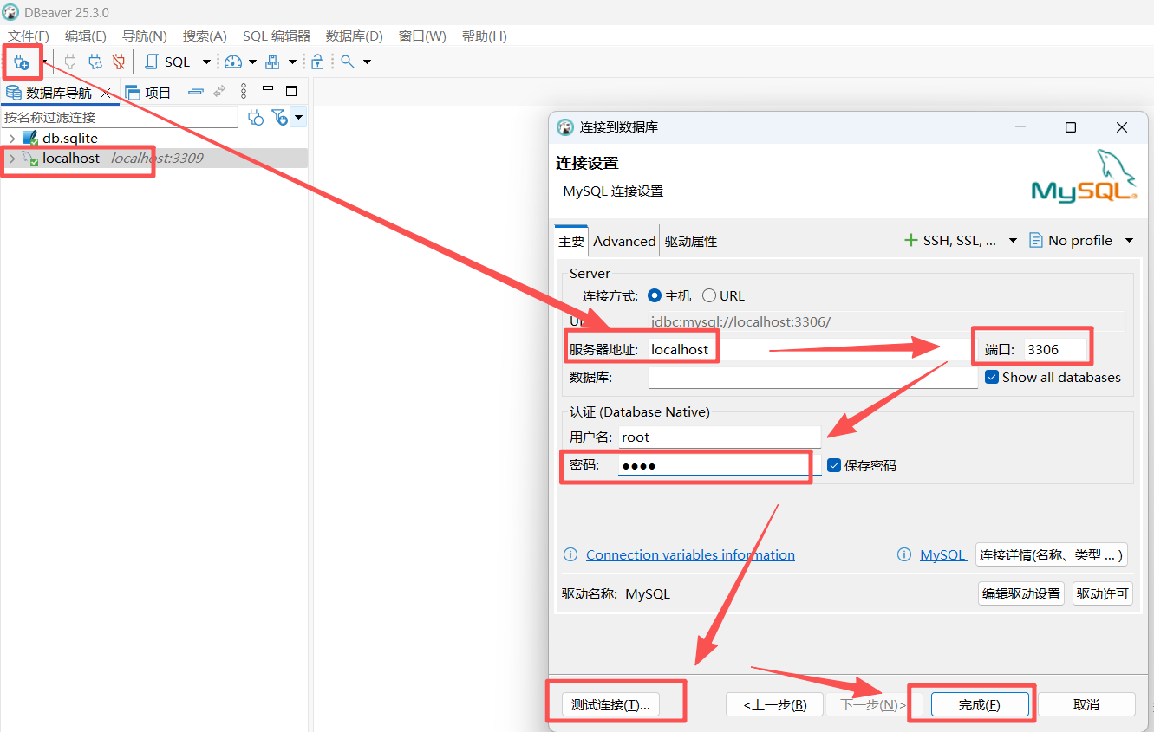Viewport: 1154px width, 732px height.
Task: Open the Connection variables information link
Action: 690,555
